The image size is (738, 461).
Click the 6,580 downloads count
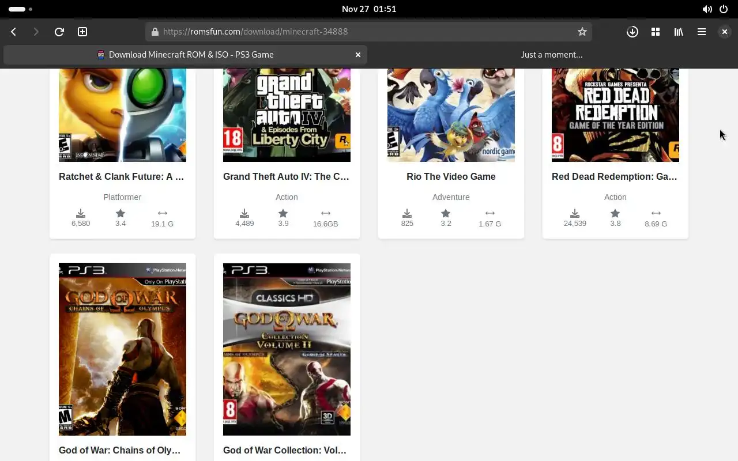tap(81, 224)
